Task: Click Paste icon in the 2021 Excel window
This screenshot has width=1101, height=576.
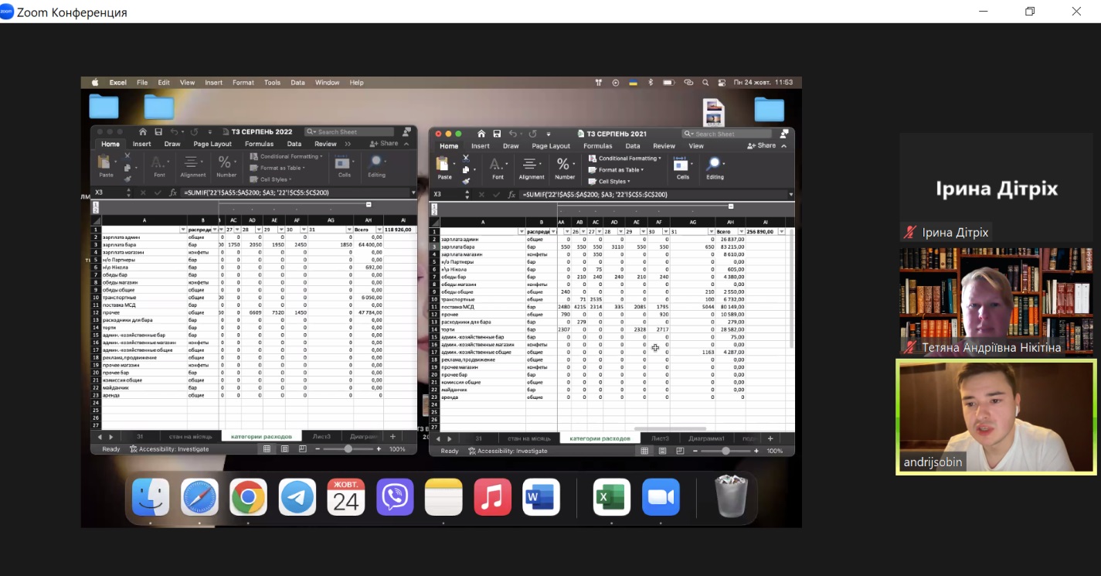Action: [x=444, y=164]
